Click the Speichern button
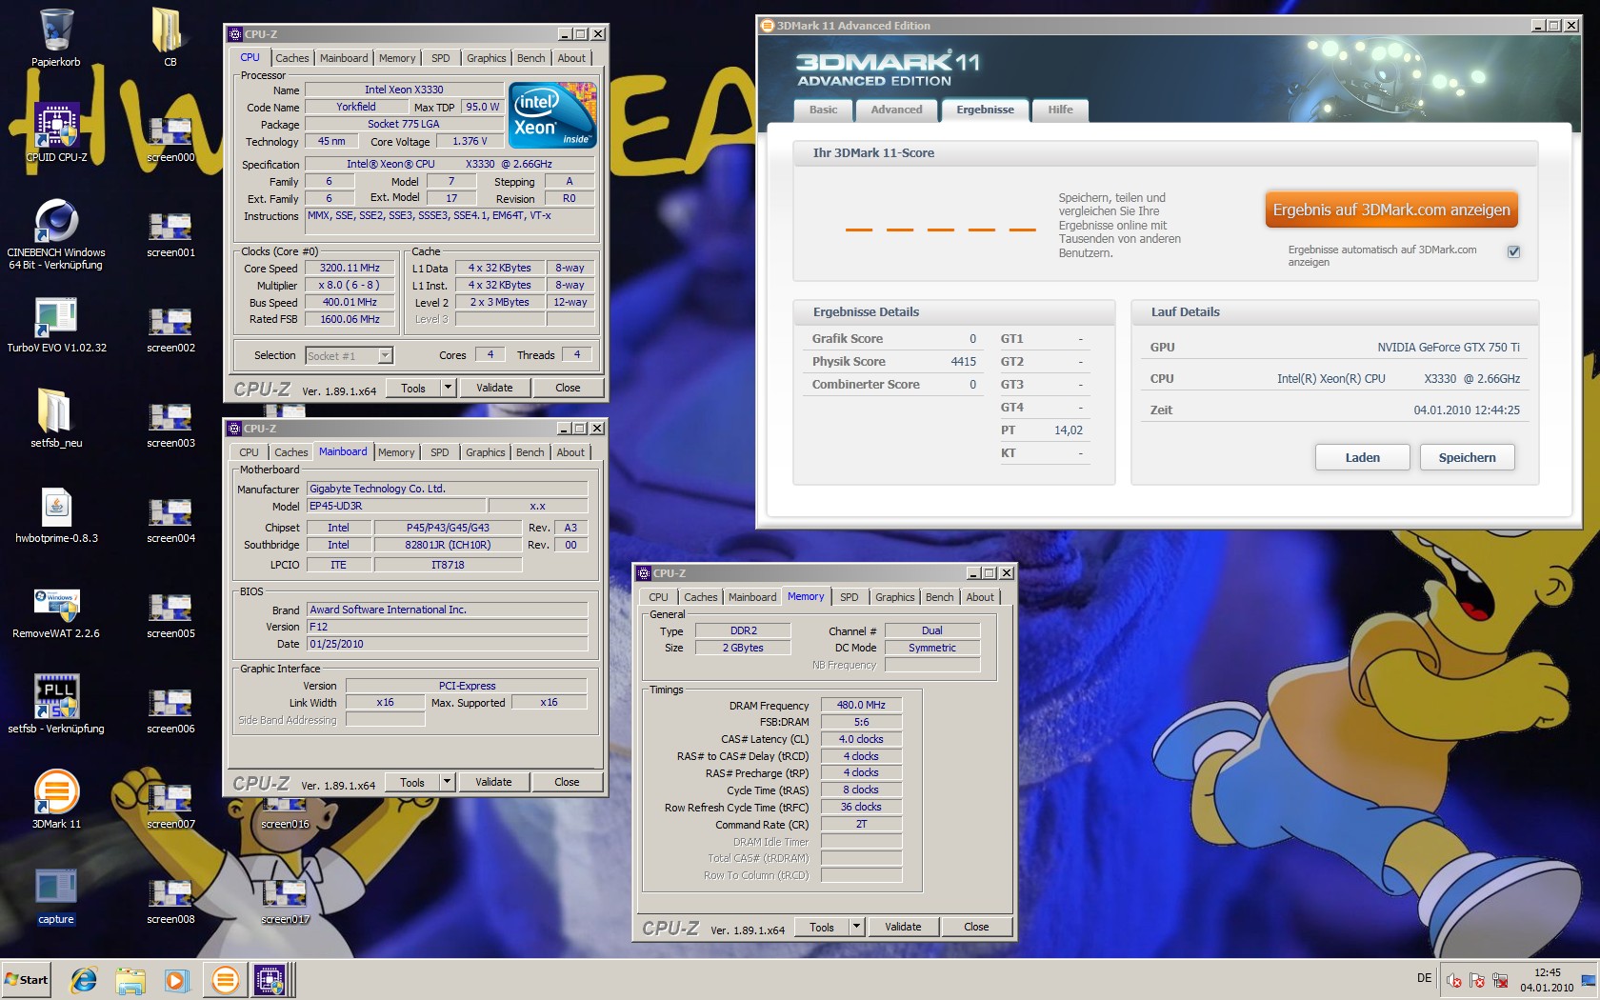 [1467, 457]
